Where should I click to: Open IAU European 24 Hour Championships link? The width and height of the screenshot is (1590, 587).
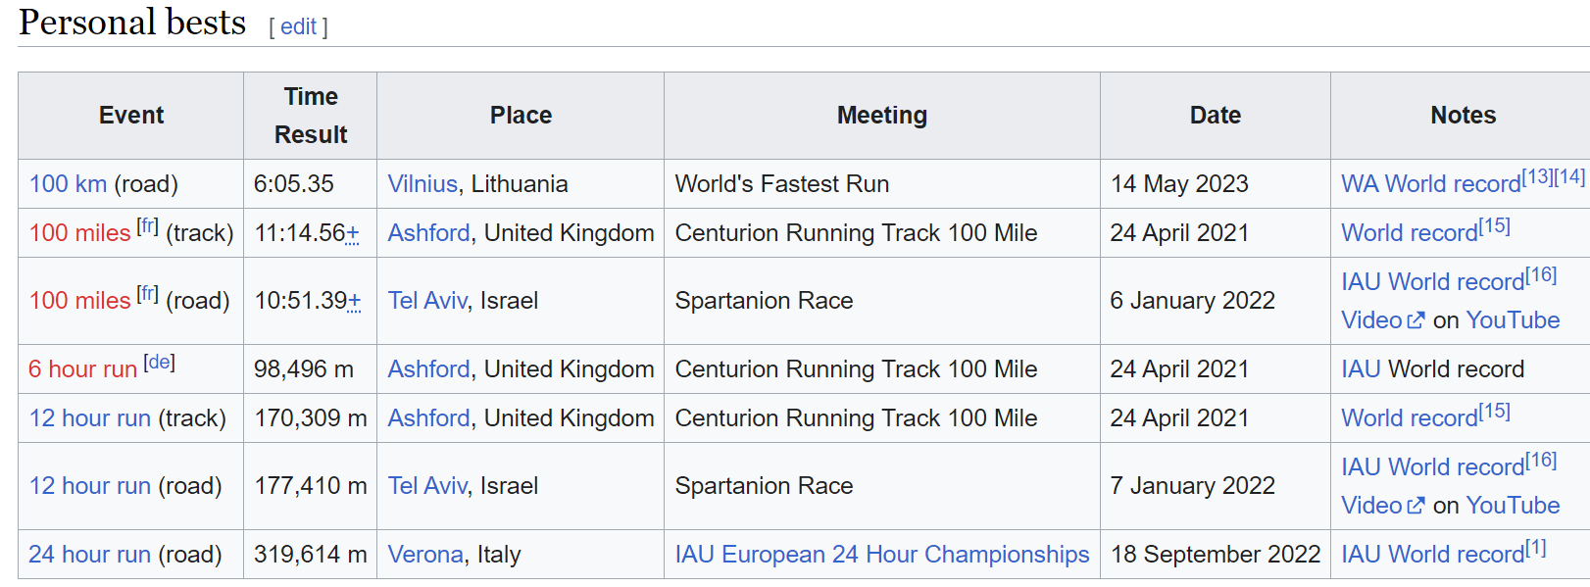(882, 555)
